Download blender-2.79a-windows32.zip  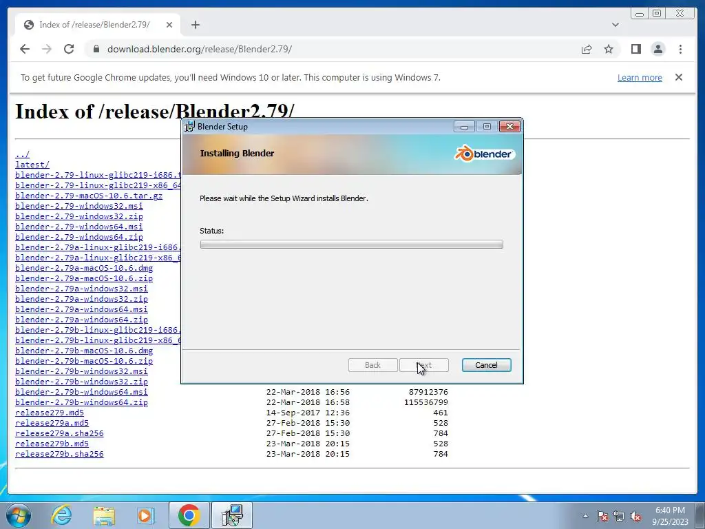81,299
